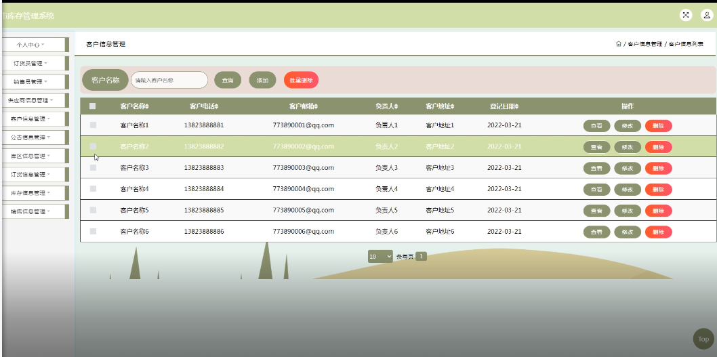Click the fullscreen icon in the header
This screenshot has width=717, height=357.
tap(686, 15)
